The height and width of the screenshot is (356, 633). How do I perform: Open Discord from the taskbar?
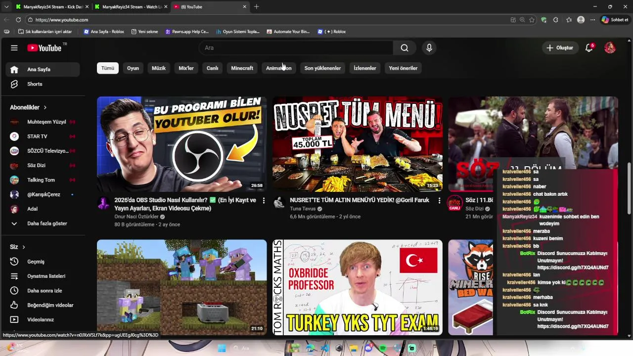point(368,349)
